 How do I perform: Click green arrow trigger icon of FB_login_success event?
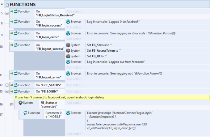tap(12, 22)
